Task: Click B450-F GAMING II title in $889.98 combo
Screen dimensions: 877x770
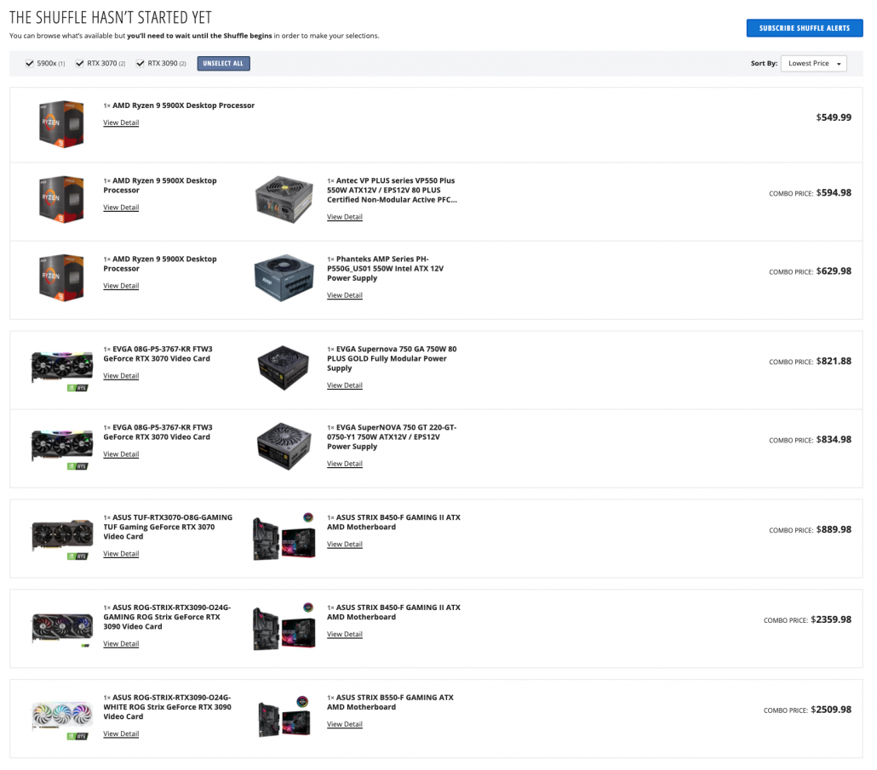Action: pyautogui.click(x=393, y=522)
